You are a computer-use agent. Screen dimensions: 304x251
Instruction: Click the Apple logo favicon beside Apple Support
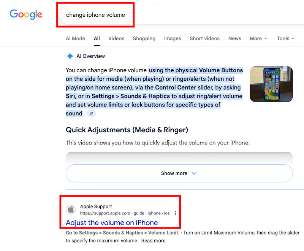coord(71,210)
